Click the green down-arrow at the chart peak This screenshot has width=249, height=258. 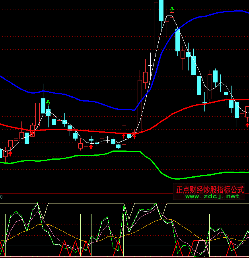(x=171, y=9)
